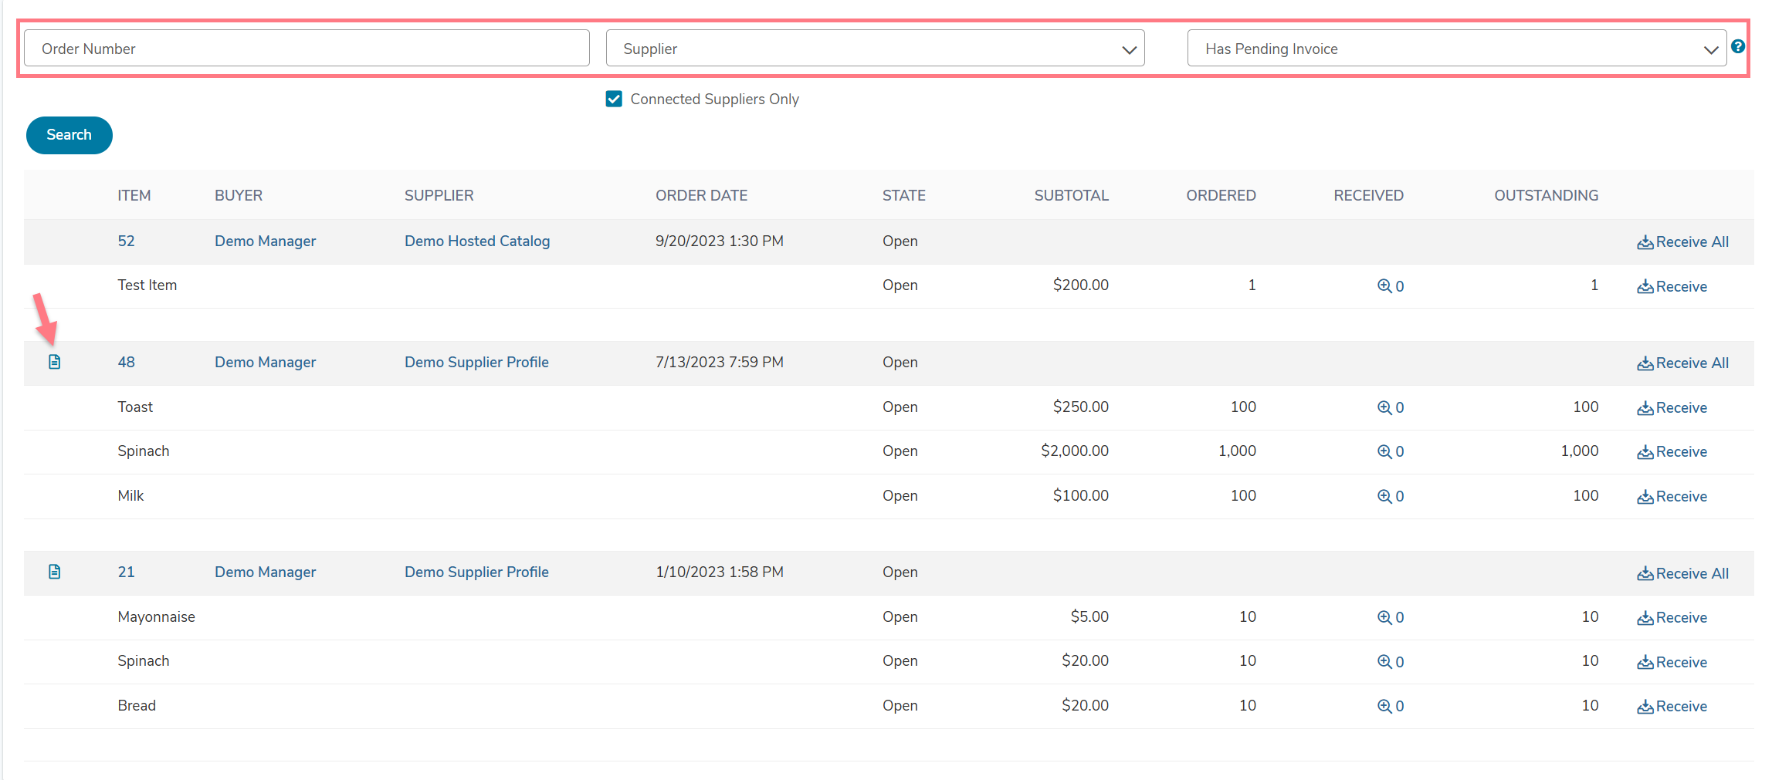Open Demo Manager buyer for order 48
The image size is (1772, 780).
(265, 362)
